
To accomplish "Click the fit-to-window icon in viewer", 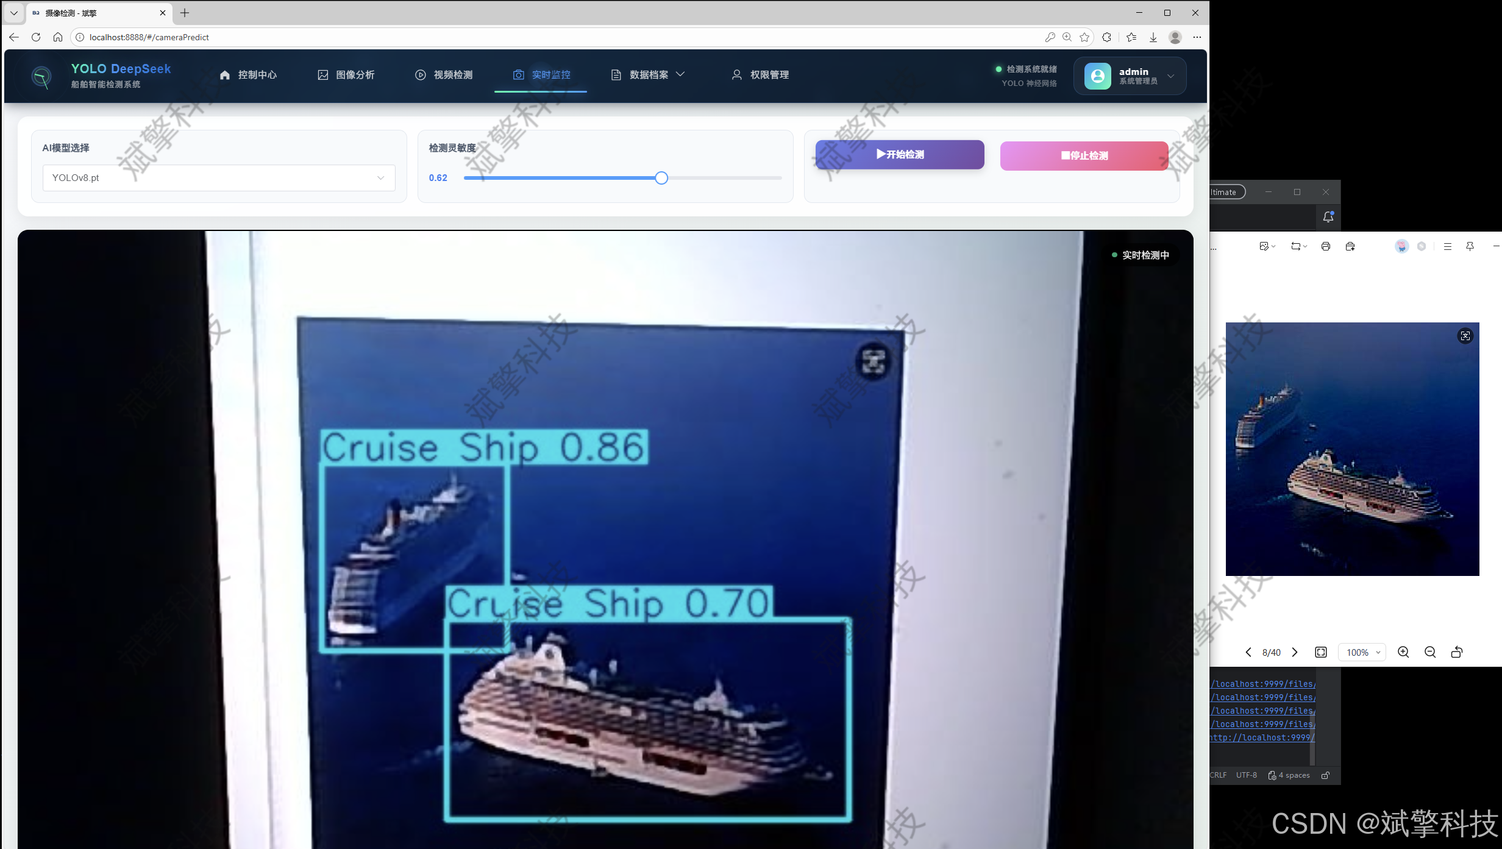I will 1321,652.
